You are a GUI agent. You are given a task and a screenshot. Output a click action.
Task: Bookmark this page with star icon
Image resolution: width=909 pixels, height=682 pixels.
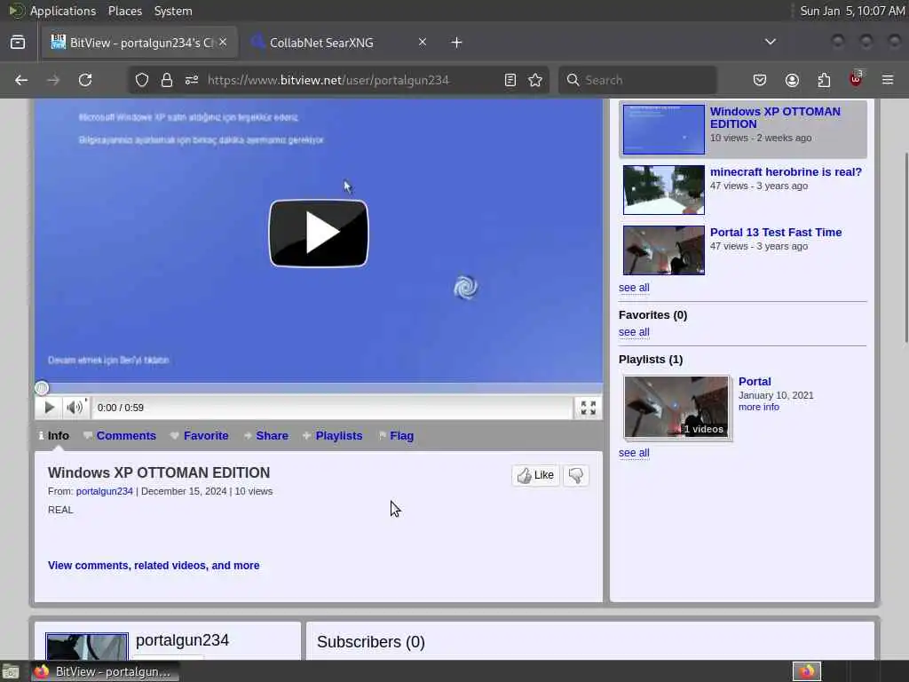pos(535,80)
